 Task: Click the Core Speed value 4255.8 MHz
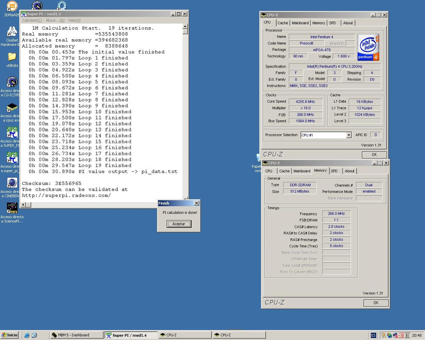[x=306, y=102]
